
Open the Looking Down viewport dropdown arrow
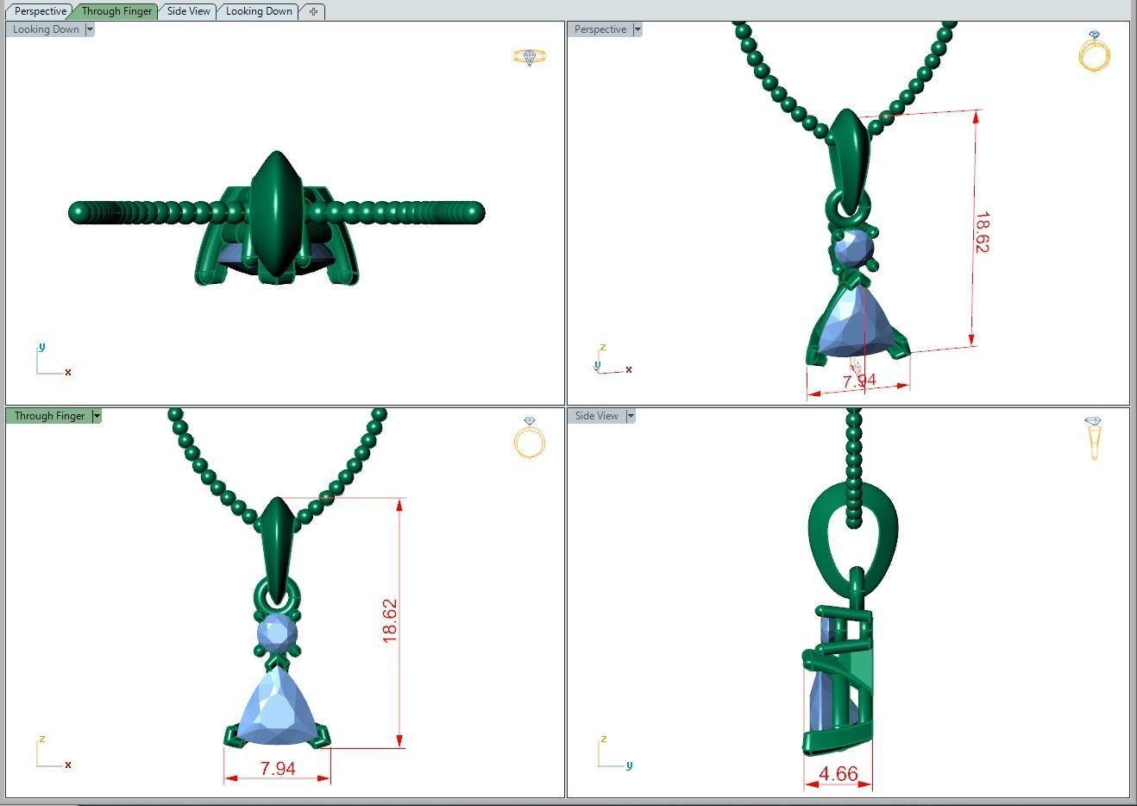pos(90,29)
